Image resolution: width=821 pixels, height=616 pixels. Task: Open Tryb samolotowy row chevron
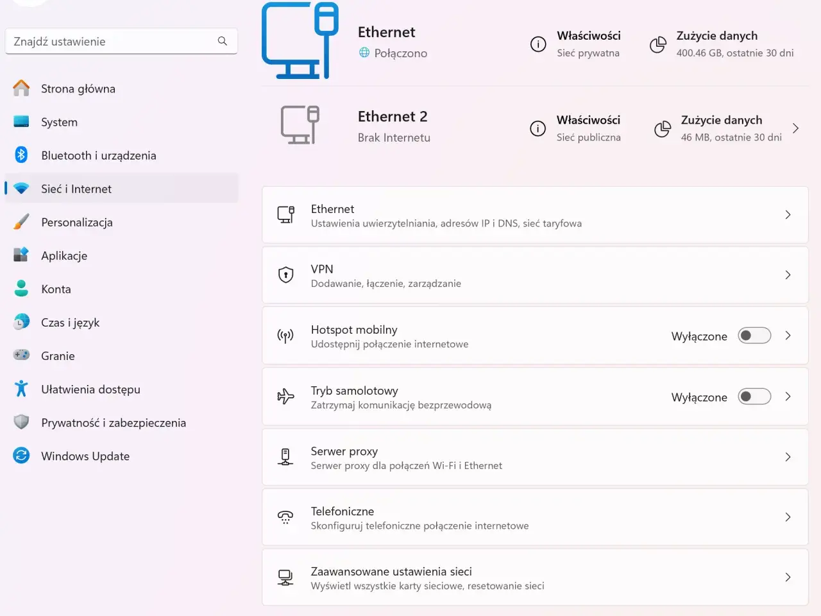(x=788, y=397)
